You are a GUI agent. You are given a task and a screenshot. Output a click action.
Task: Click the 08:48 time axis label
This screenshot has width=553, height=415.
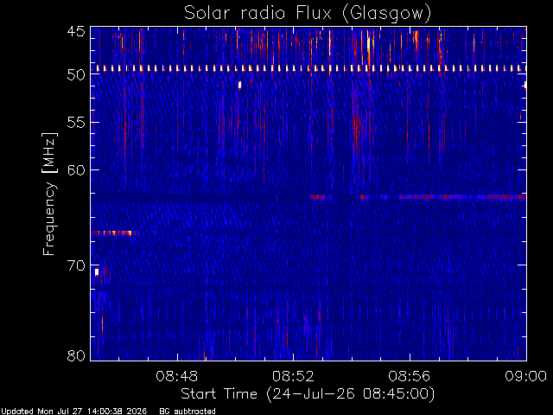pyautogui.click(x=177, y=377)
